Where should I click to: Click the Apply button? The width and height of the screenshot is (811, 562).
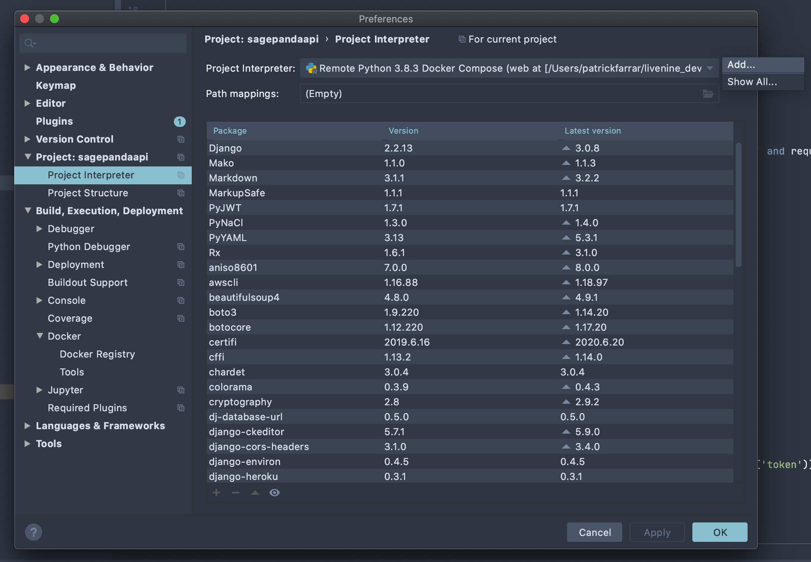coord(657,532)
